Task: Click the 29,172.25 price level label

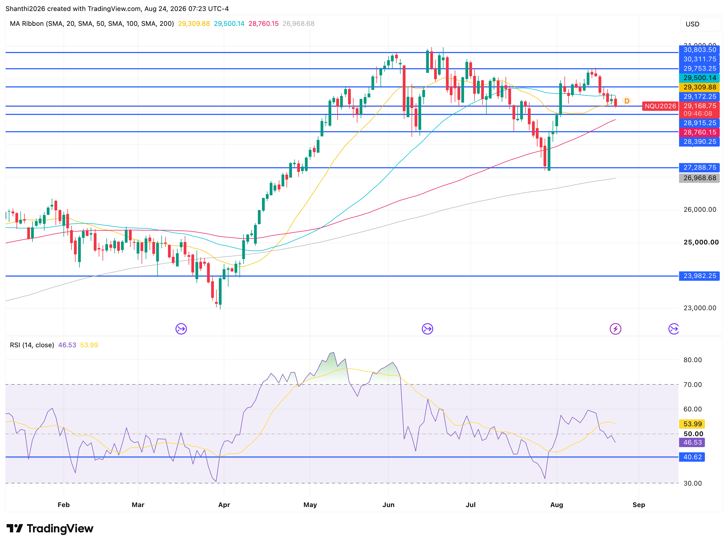Action: point(699,97)
